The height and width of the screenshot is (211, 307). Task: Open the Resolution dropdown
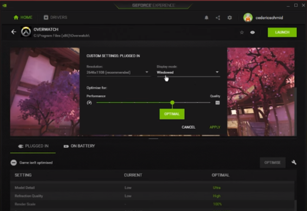117,72
